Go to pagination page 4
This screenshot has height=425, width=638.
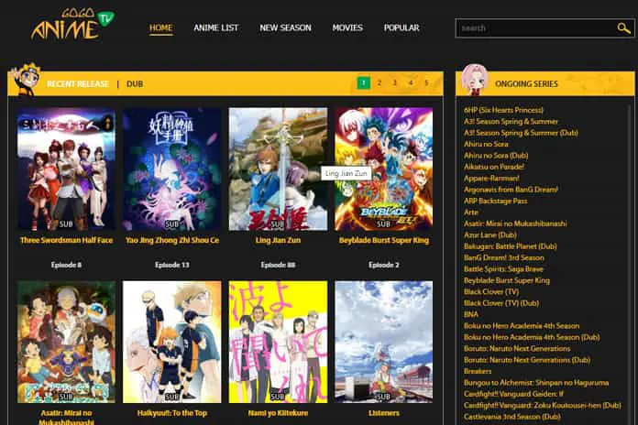tap(411, 83)
